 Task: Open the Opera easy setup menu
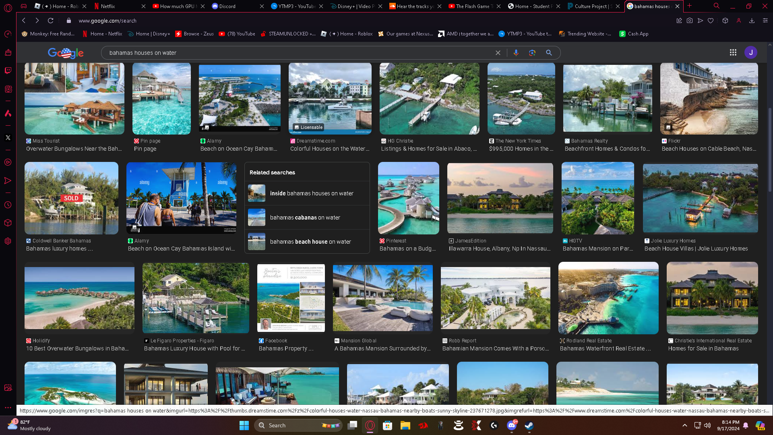click(x=765, y=21)
